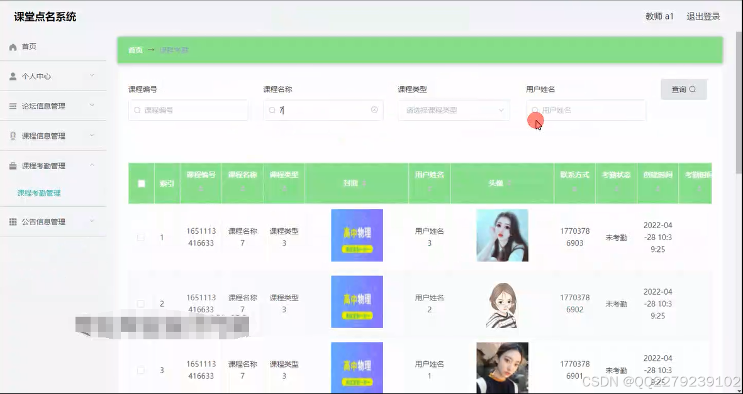Click 退出登录 to log out
The width and height of the screenshot is (743, 394).
(703, 16)
